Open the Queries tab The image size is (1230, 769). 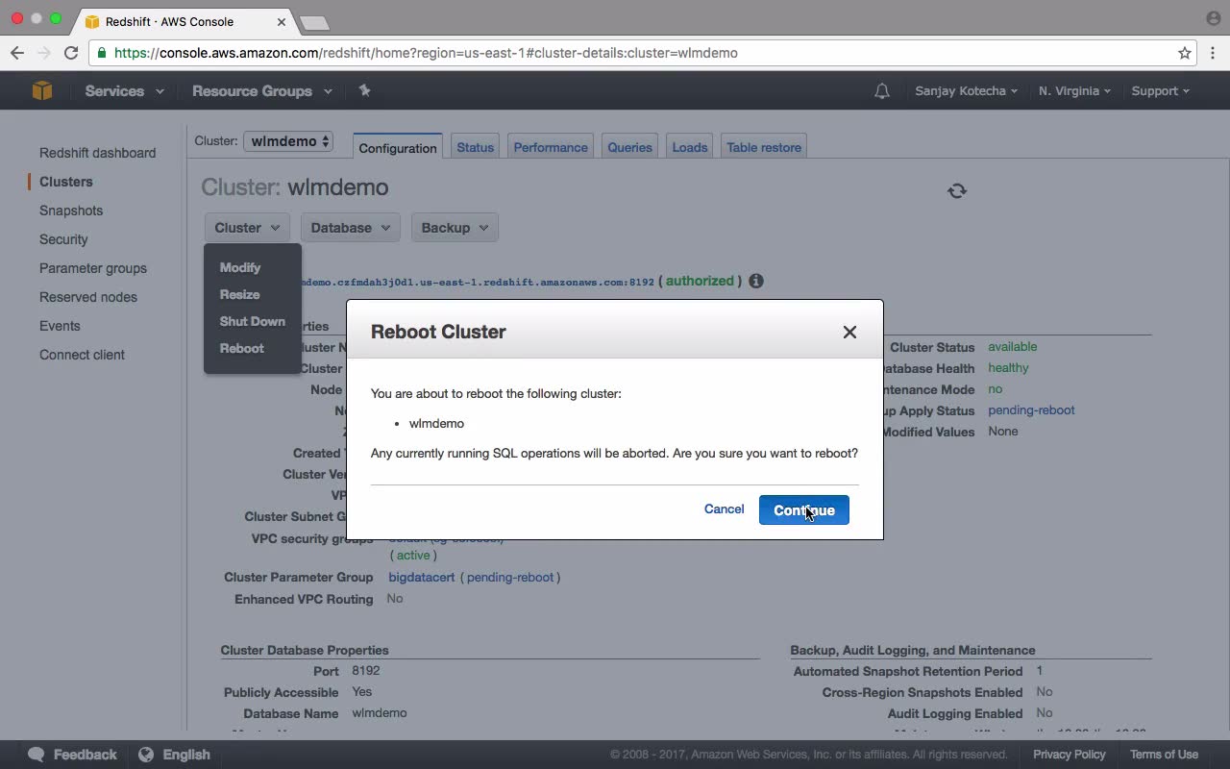click(629, 147)
